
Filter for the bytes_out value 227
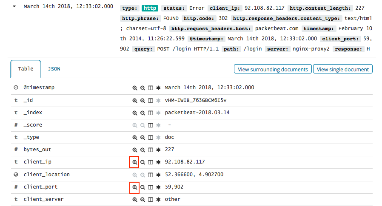134,150
